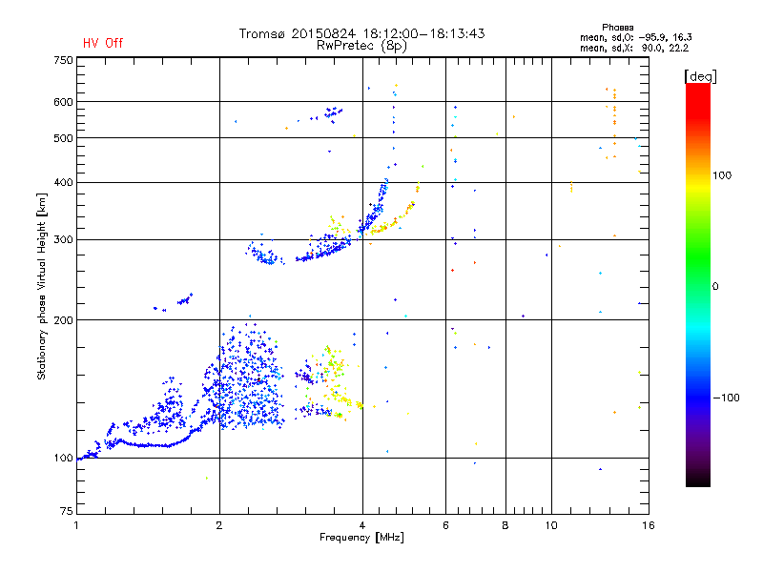Click the '[deg]' colorbar unit label
763x572 pixels.
pos(700,76)
